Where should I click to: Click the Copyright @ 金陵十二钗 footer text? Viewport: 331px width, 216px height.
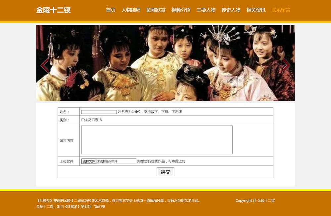(255, 200)
